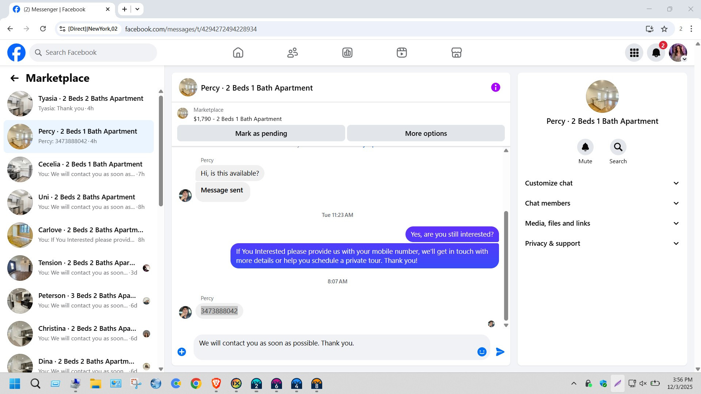Open large apartment photo in info panel
Image resolution: width=701 pixels, height=394 pixels.
coord(602,96)
